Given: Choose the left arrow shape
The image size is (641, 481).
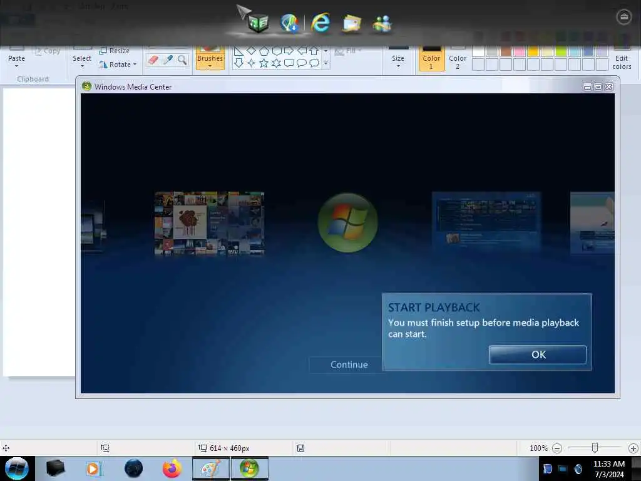Looking at the screenshot, I should [302, 51].
